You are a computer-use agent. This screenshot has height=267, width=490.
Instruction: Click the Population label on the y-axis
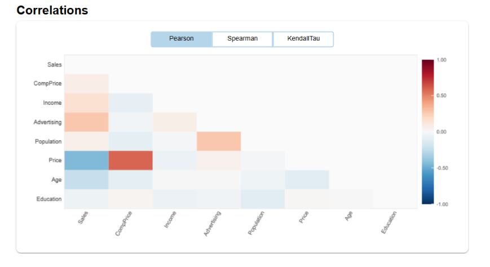[48, 141]
